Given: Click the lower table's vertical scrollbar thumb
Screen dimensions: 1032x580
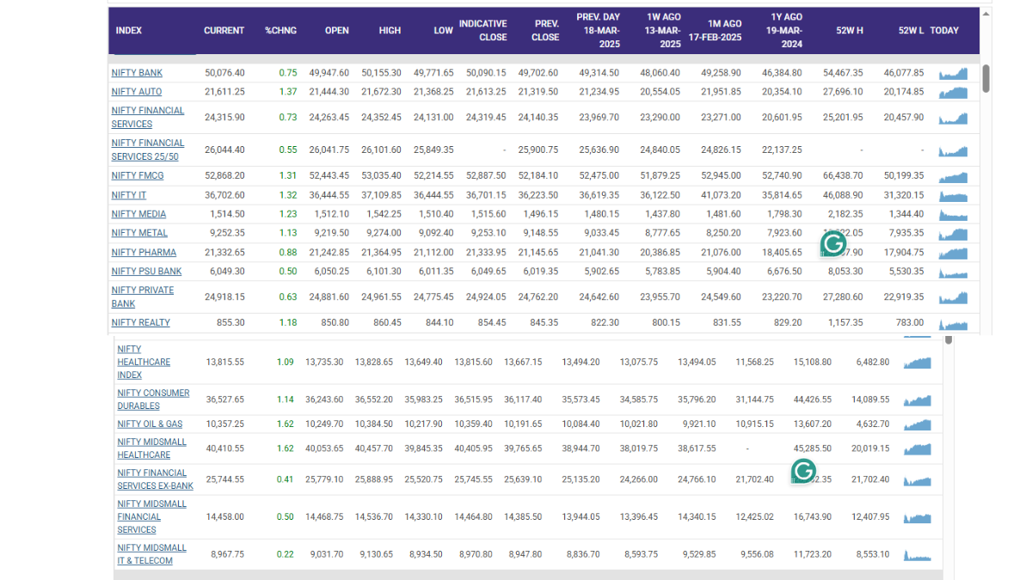Looking at the screenshot, I should coord(949,340).
